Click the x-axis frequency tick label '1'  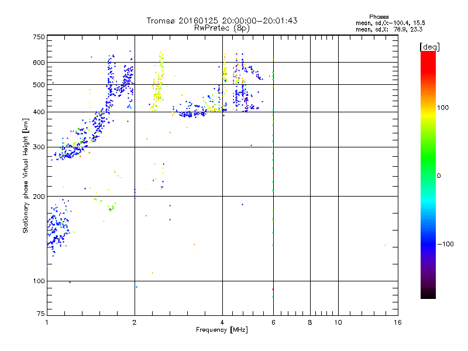[47, 322]
